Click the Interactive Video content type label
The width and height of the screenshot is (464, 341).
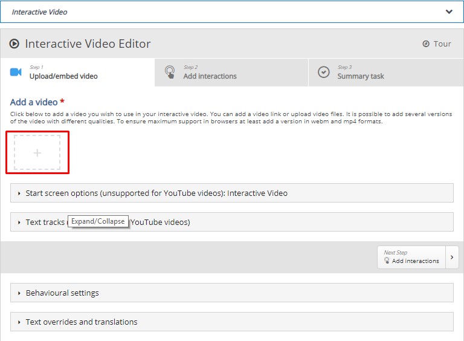point(40,12)
